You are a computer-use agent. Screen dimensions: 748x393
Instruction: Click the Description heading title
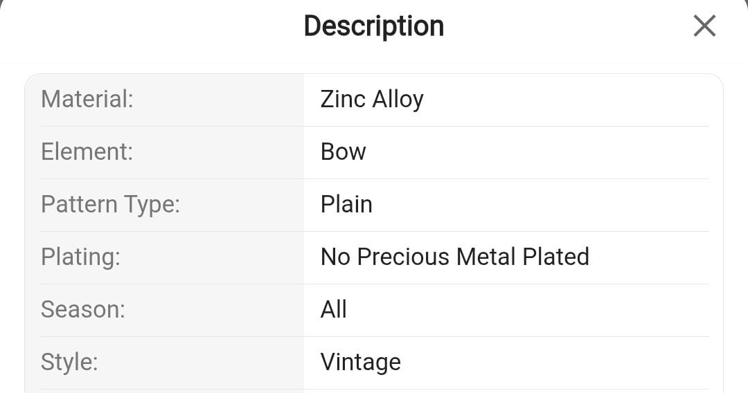(x=374, y=26)
